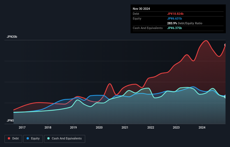Select the 2022 x-axis label
This screenshot has height=147, width=230.
(x=151, y=127)
